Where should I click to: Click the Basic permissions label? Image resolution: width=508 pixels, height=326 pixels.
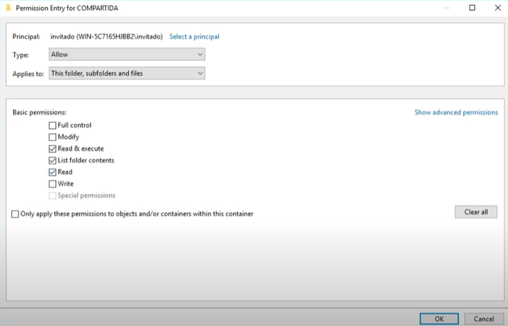[40, 112]
